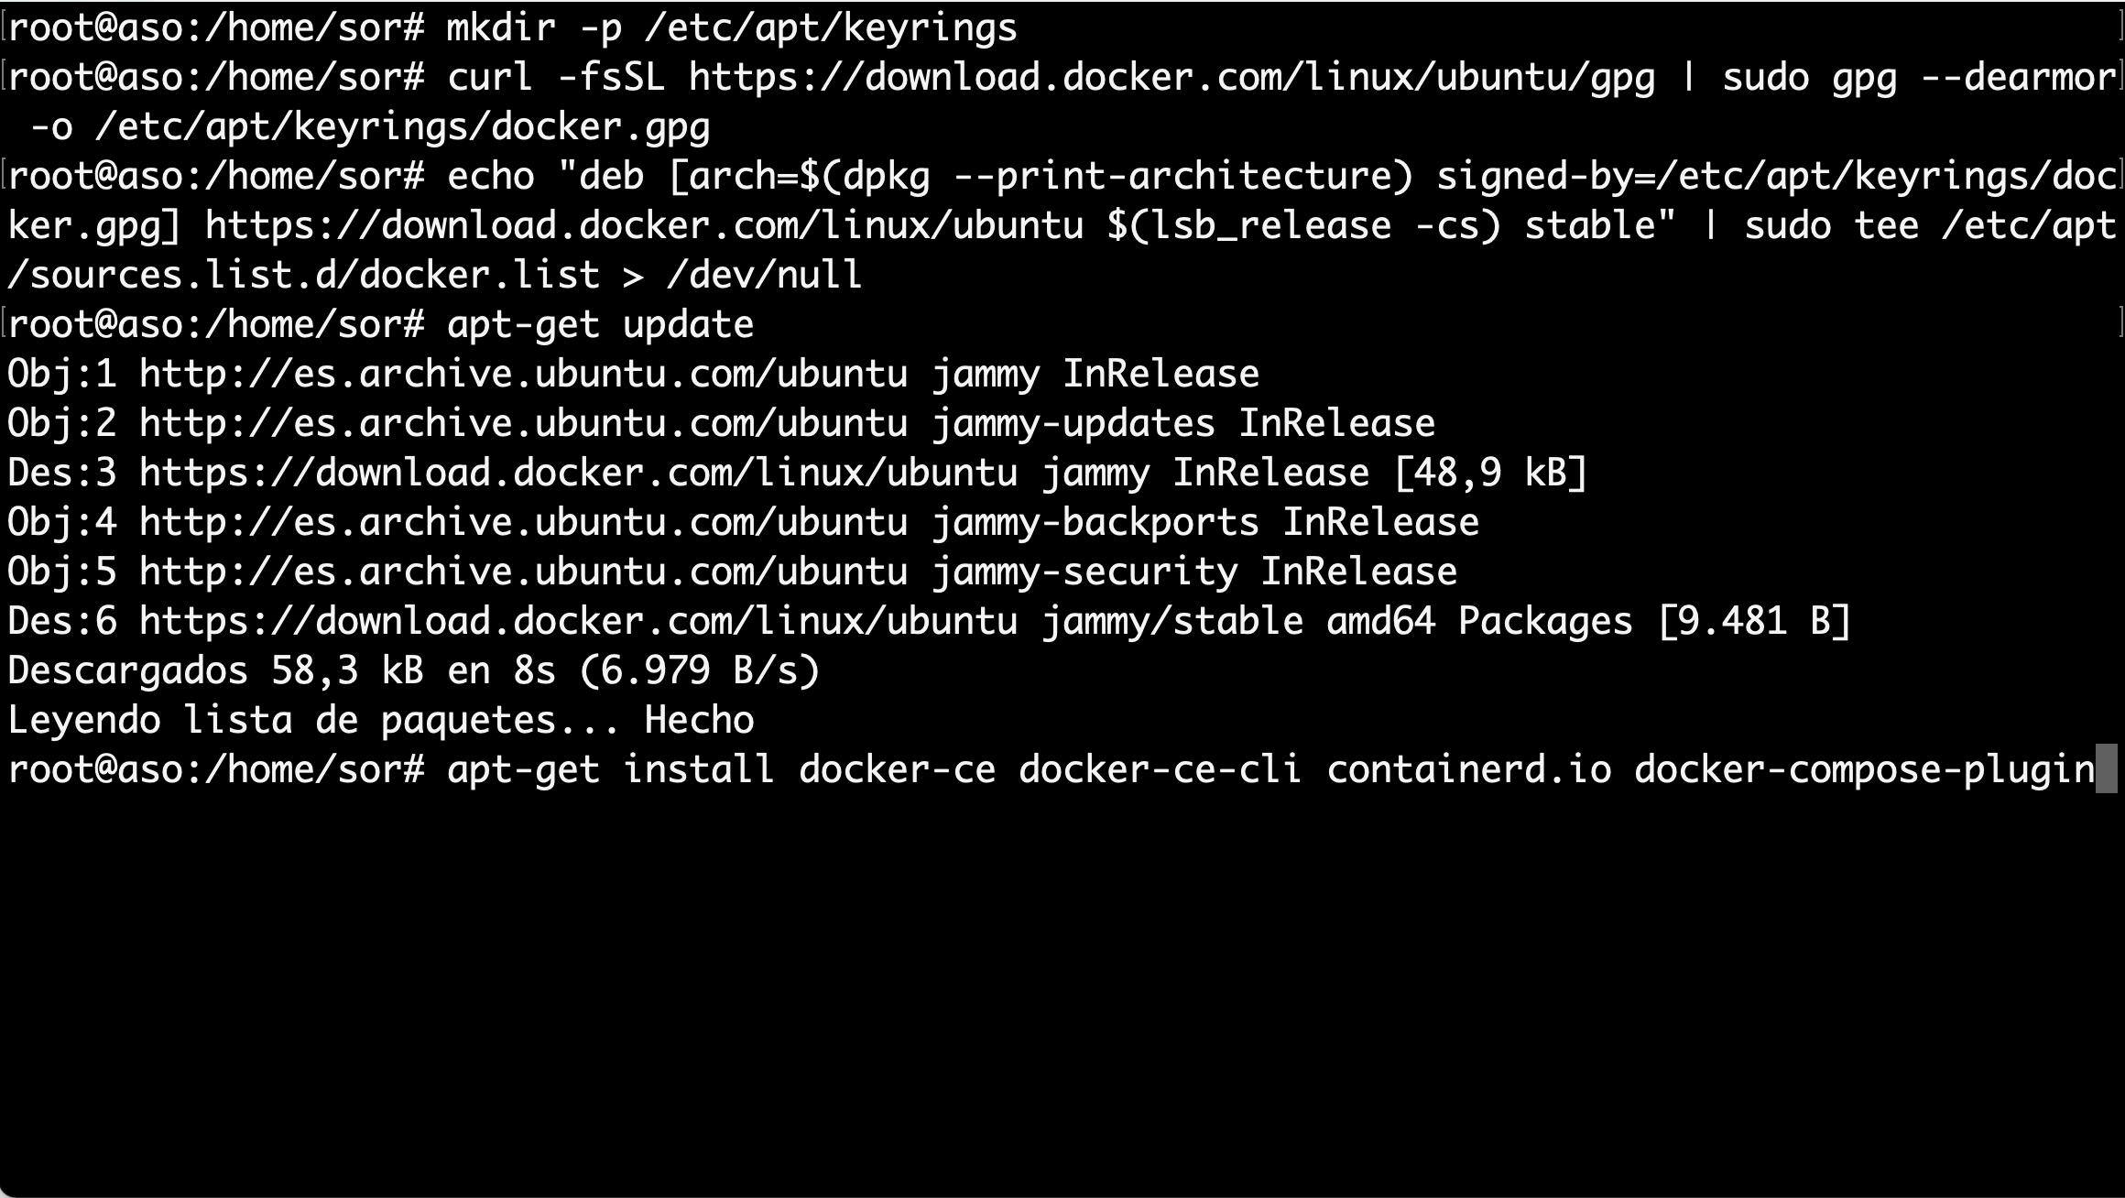Click the archive URL on the jammy-security line
Viewport: 2125px width, 1198px height.
point(523,572)
